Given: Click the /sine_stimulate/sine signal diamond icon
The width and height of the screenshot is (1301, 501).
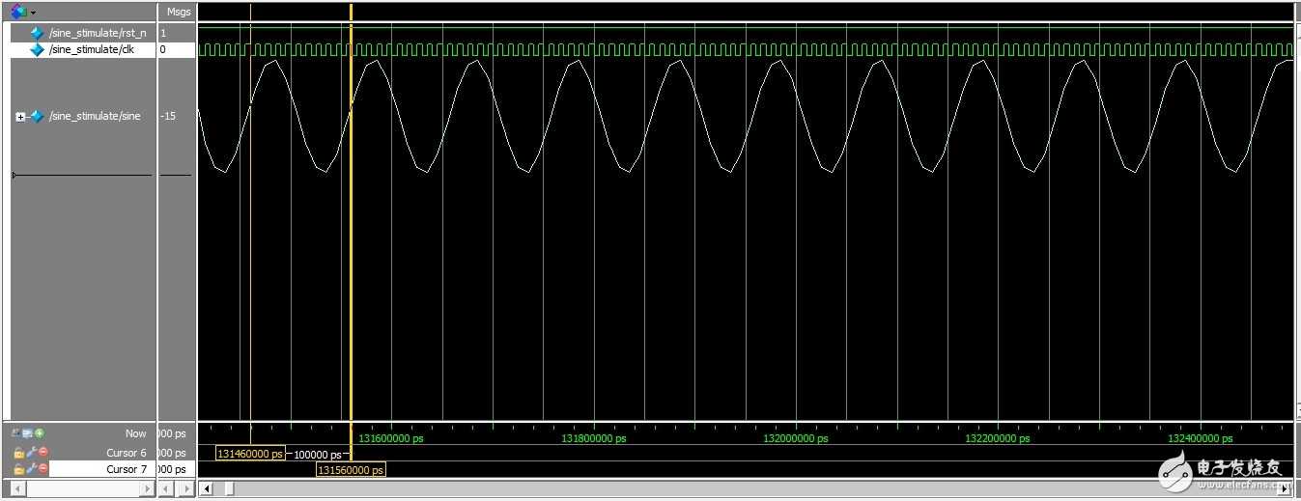Looking at the screenshot, I should point(37,117).
